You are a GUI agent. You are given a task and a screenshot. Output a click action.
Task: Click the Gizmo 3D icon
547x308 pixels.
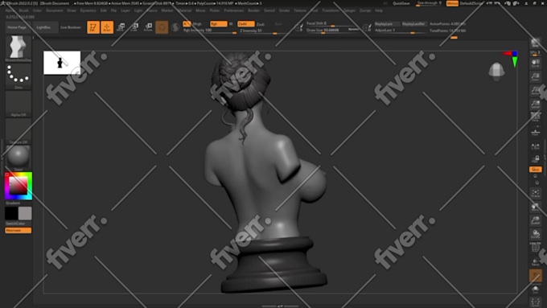pos(162,27)
